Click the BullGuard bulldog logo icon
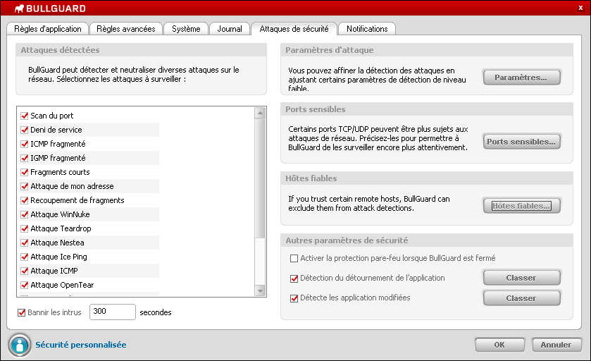The width and height of the screenshot is (591, 361). click(x=19, y=8)
